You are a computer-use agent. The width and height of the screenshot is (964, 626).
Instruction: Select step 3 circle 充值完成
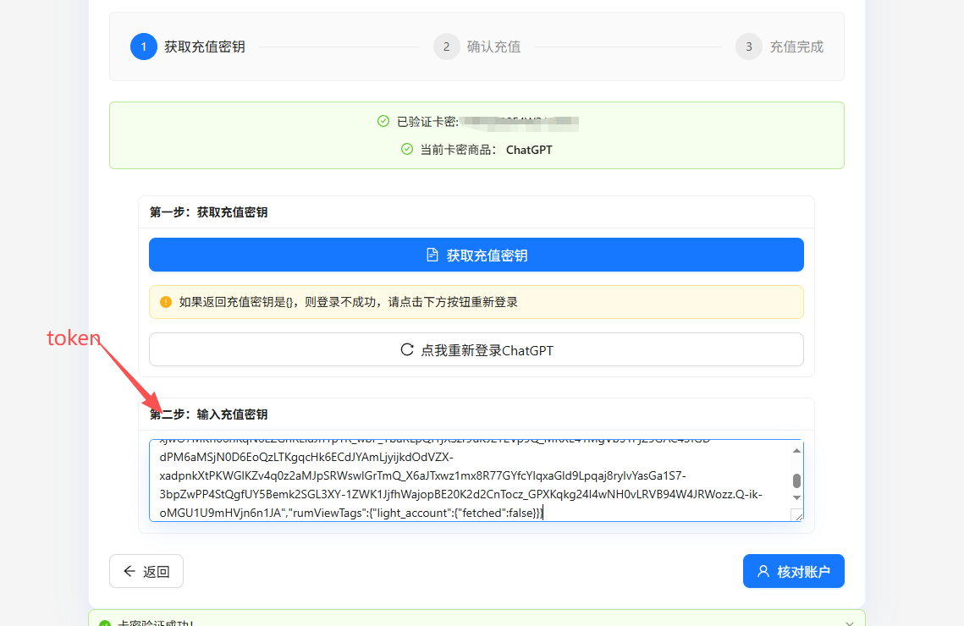749,47
